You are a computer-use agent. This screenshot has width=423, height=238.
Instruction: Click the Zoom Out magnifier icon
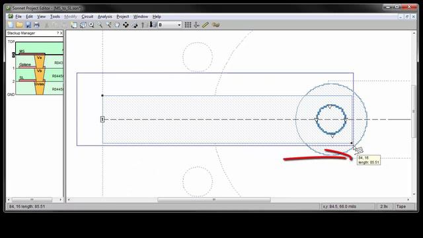(x=100, y=25)
